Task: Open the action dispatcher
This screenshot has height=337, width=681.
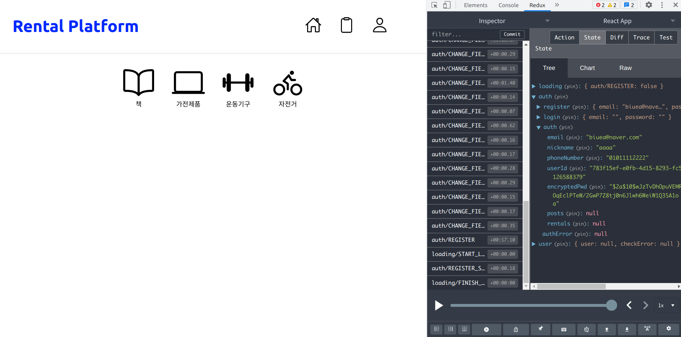Action: (563, 330)
